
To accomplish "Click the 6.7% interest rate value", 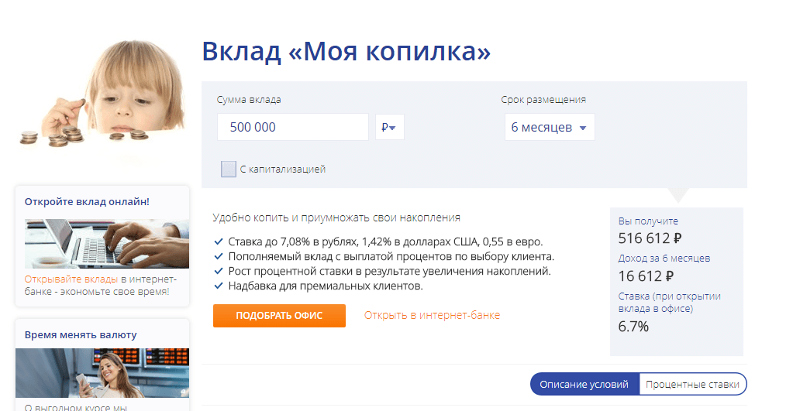I will point(633,327).
